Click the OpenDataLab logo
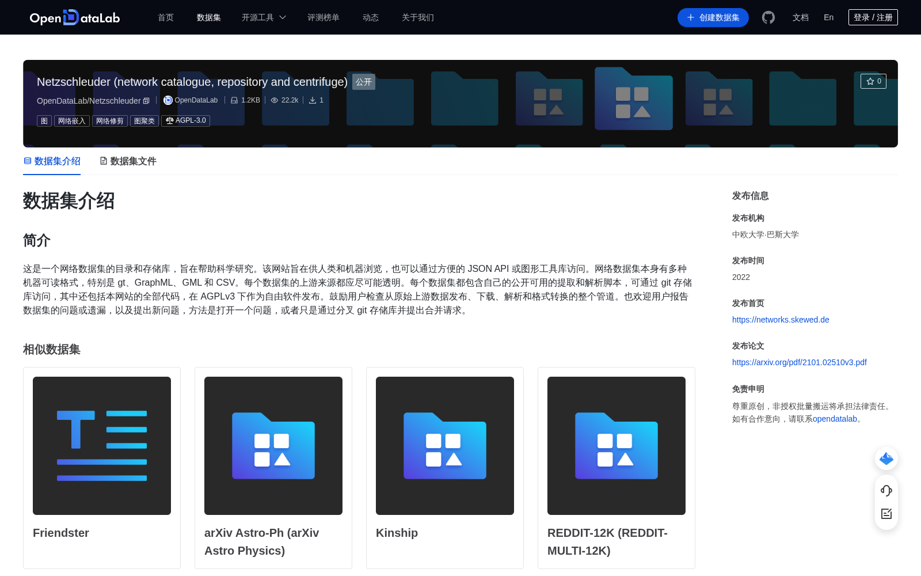 pos(75,17)
